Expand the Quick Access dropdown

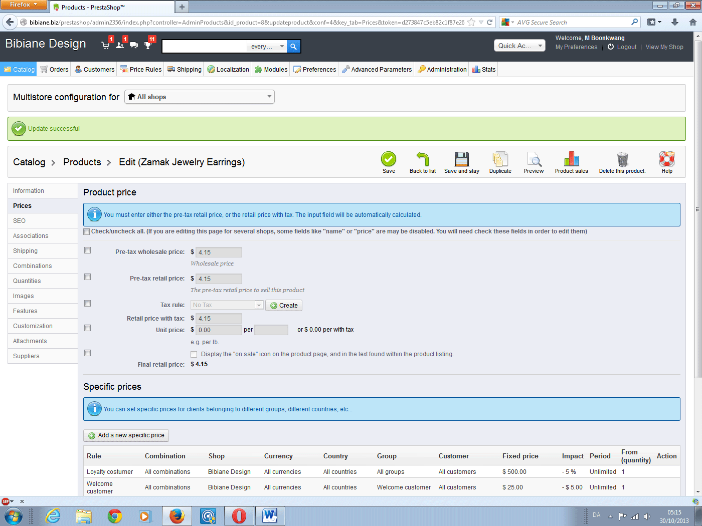(519, 46)
